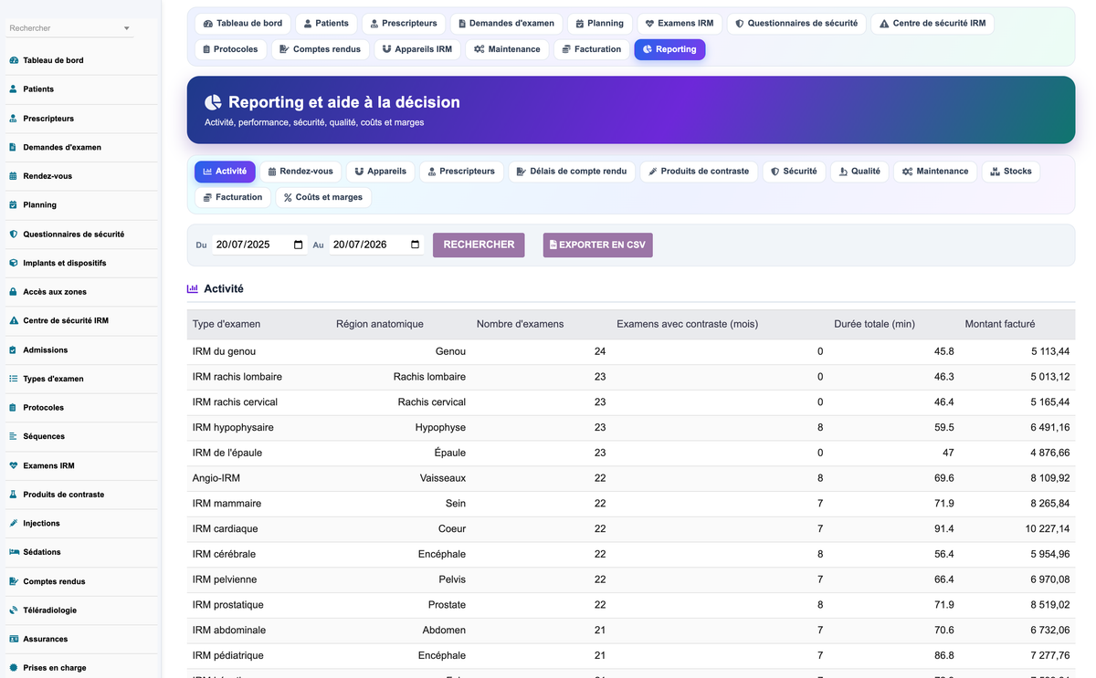This screenshot has height=678, width=1096.
Task: Click the Rendez-vous calendar icon in sidebar
Action: click(x=14, y=176)
